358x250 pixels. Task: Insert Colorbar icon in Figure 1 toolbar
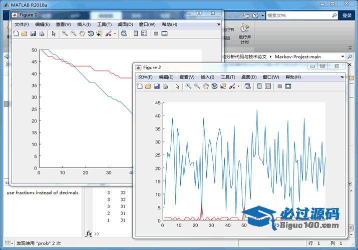click(136, 33)
